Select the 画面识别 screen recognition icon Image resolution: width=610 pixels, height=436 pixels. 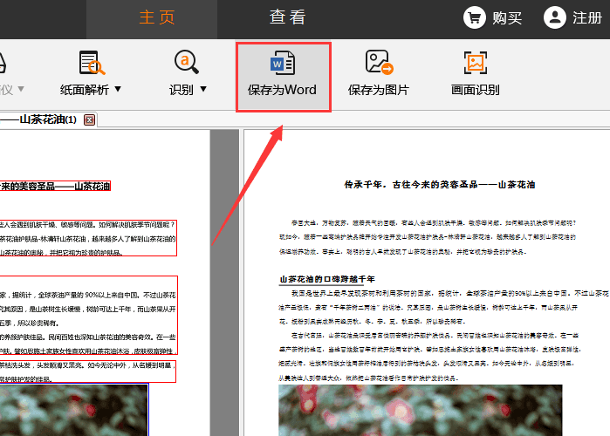click(475, 63)
